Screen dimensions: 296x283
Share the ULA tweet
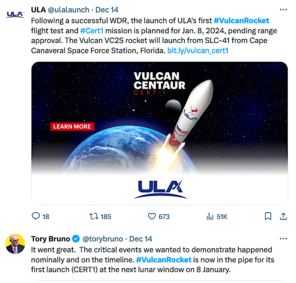[x=284, y=216]
